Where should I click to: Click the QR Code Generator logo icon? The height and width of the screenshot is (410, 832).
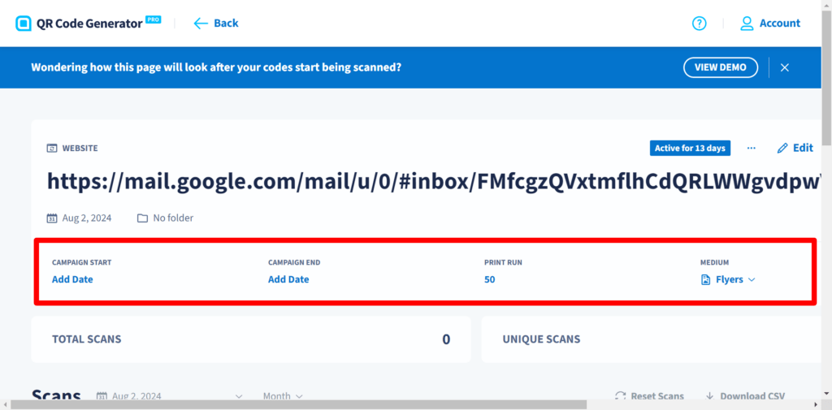coord(24,24)
